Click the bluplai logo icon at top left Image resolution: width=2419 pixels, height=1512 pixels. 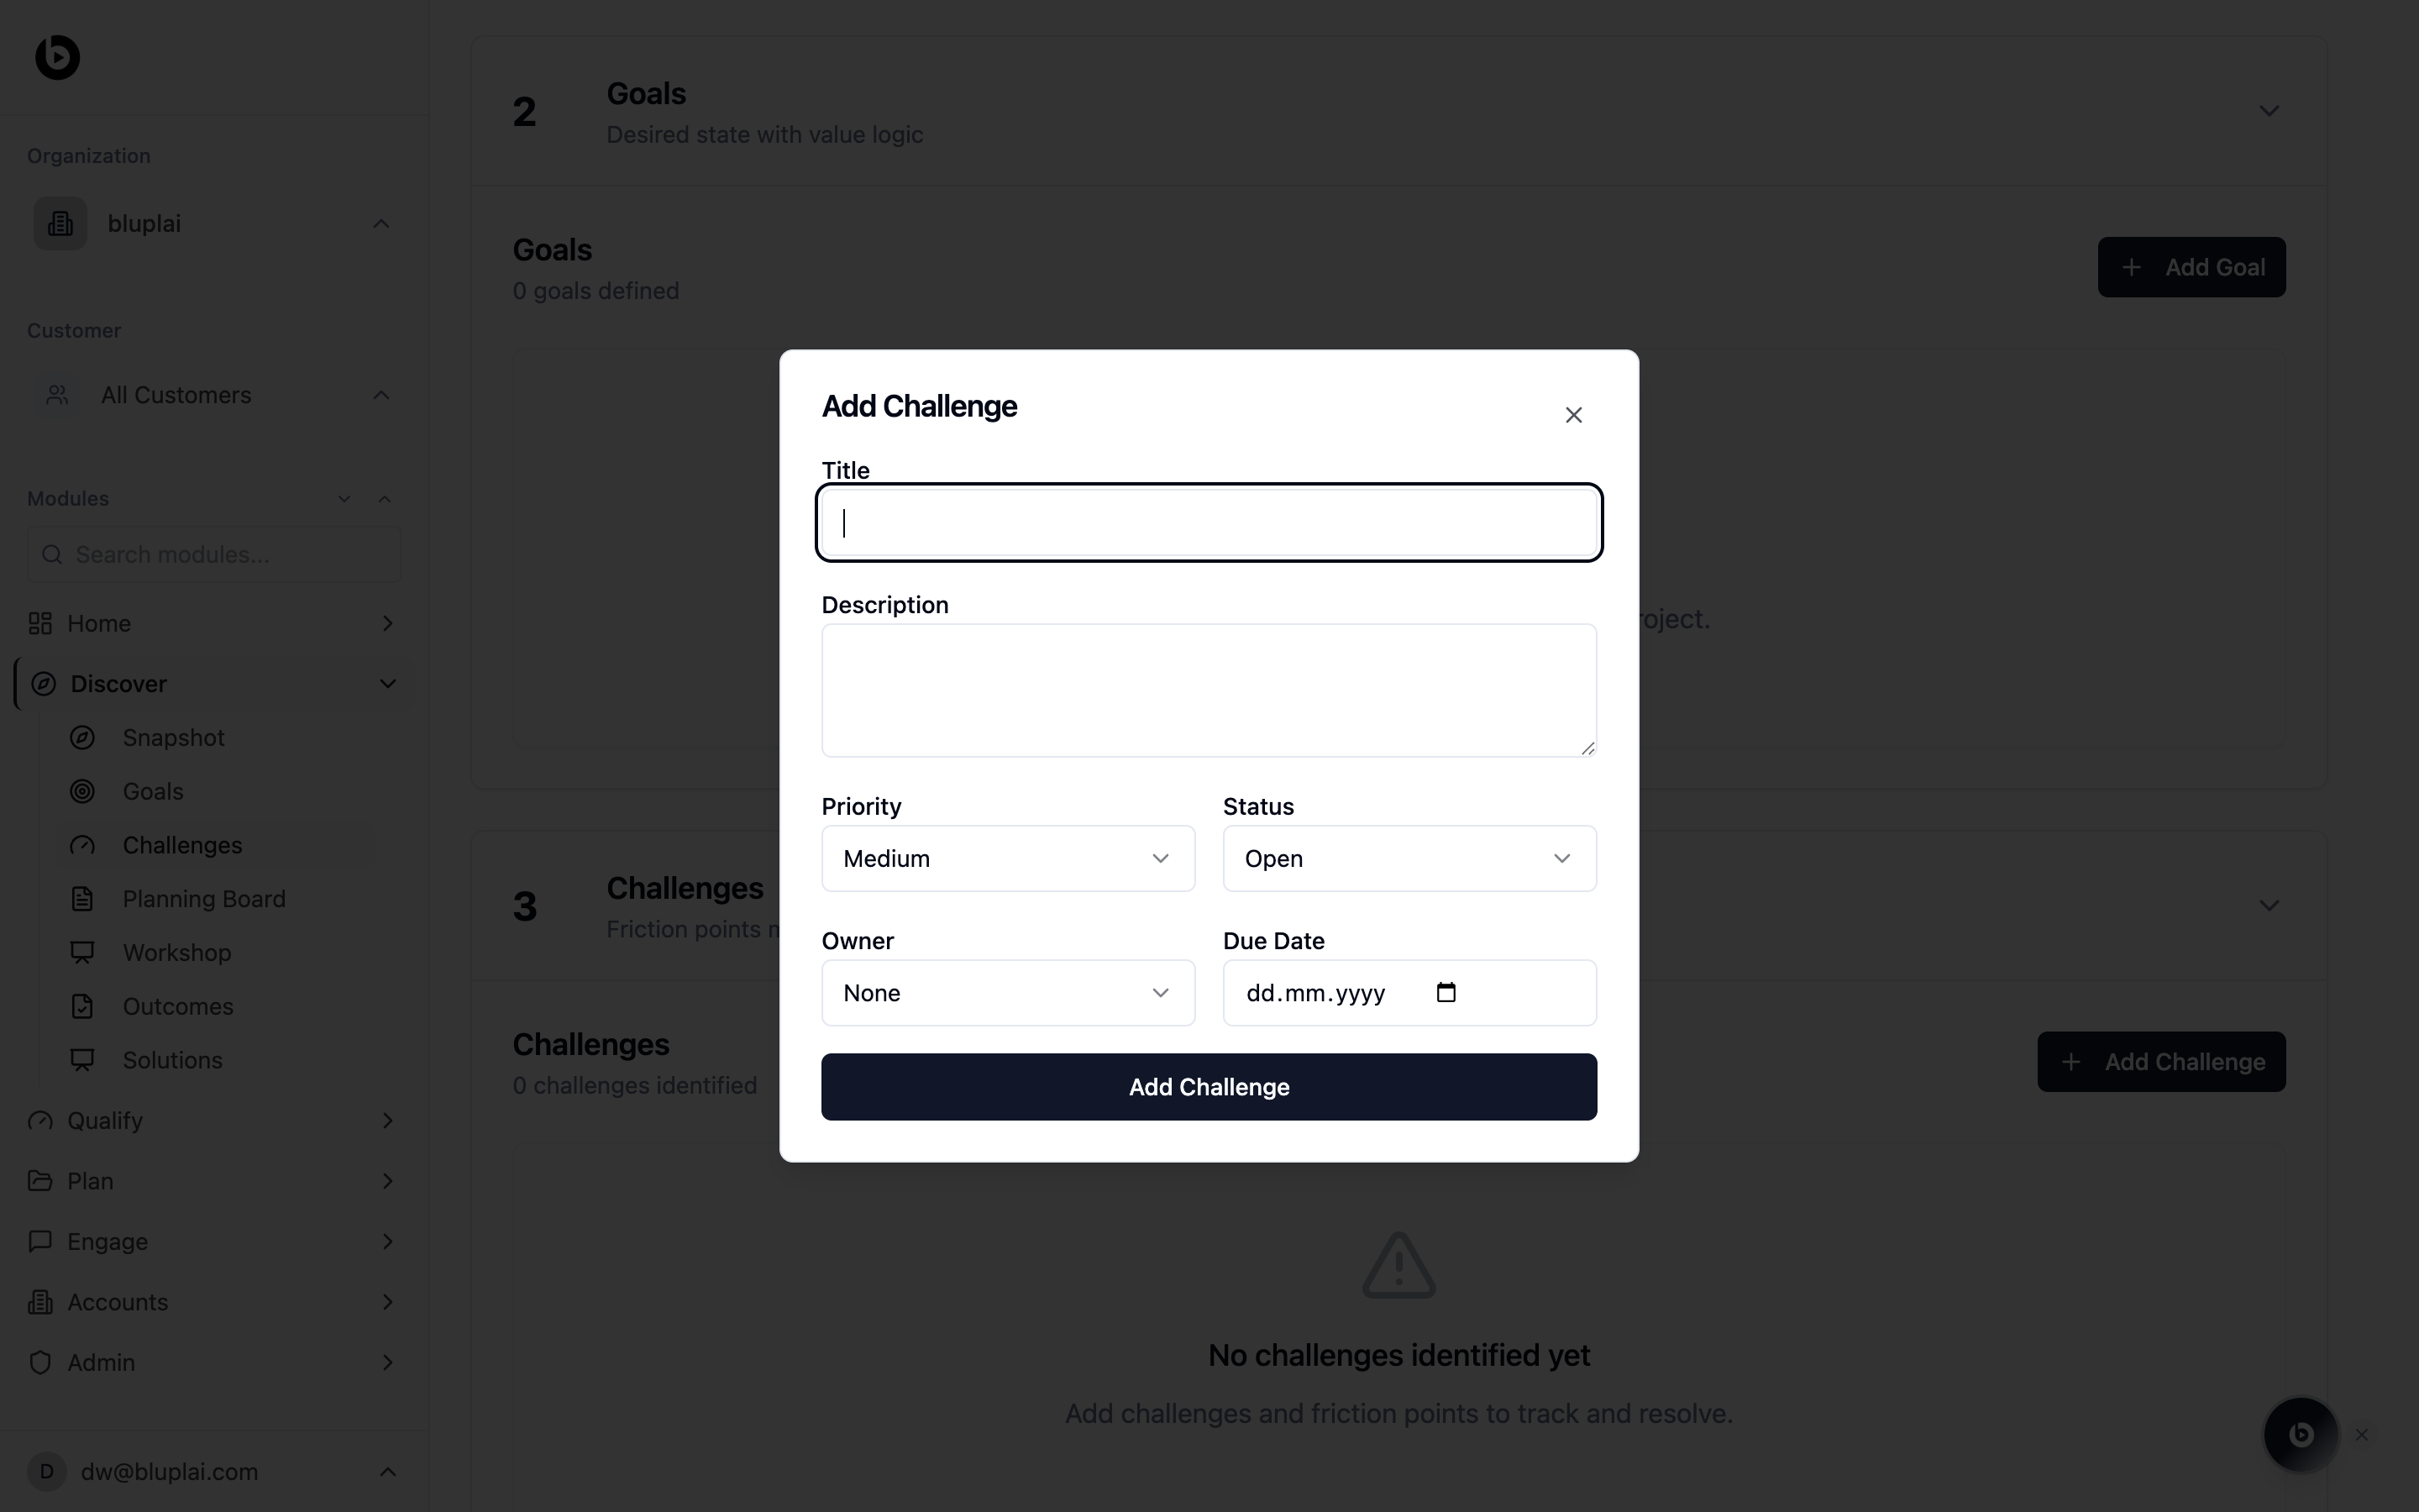[x=57, y=57]
